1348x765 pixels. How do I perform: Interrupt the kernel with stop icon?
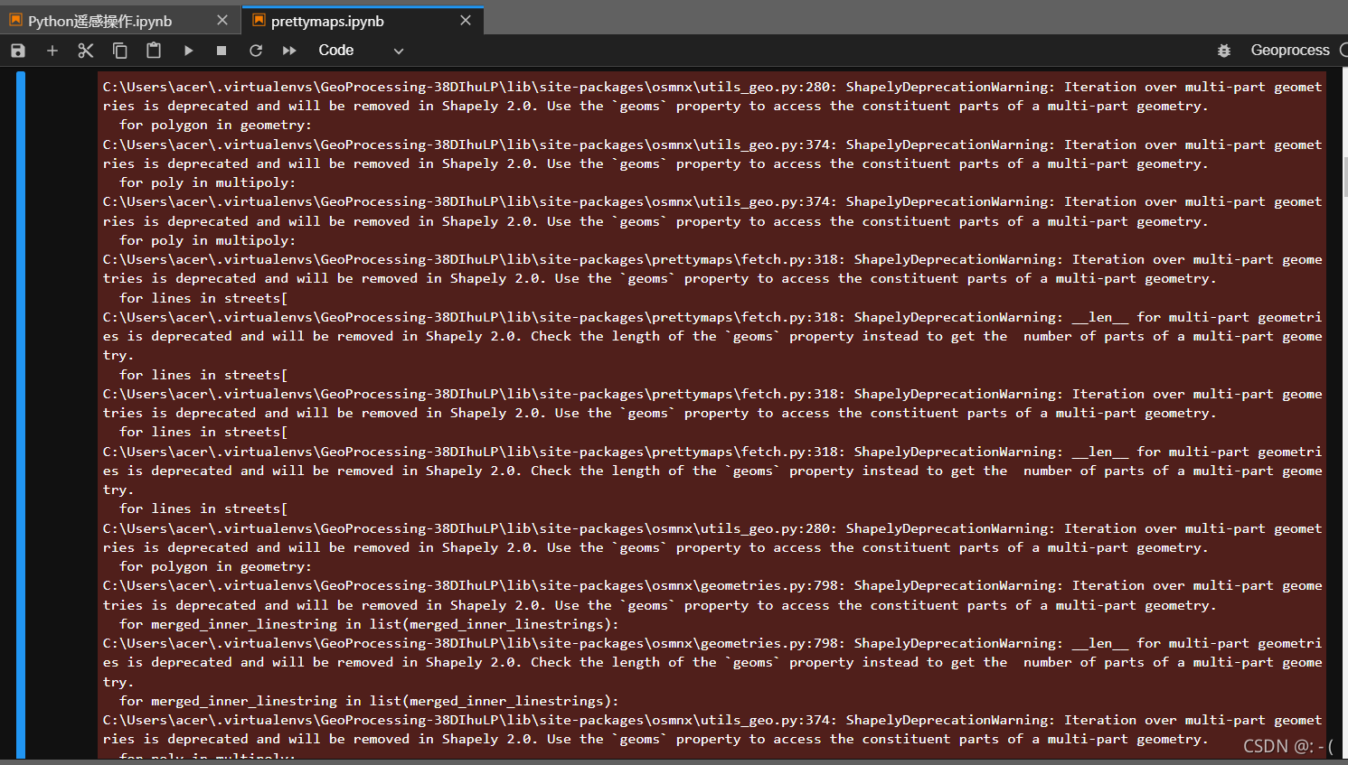coord(222,51)
